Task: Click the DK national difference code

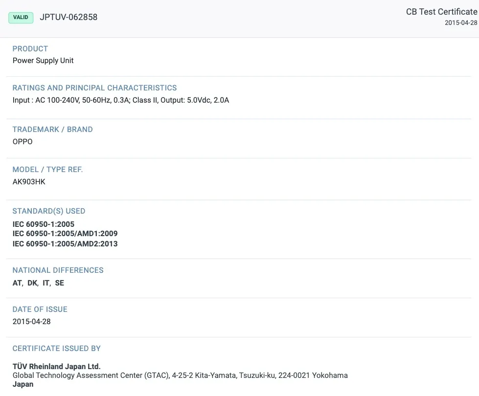Action: click(32, 283)
